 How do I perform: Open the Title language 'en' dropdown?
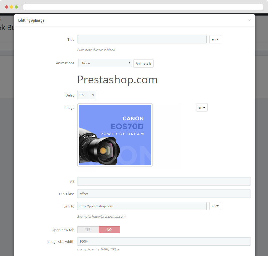point(215,39)
